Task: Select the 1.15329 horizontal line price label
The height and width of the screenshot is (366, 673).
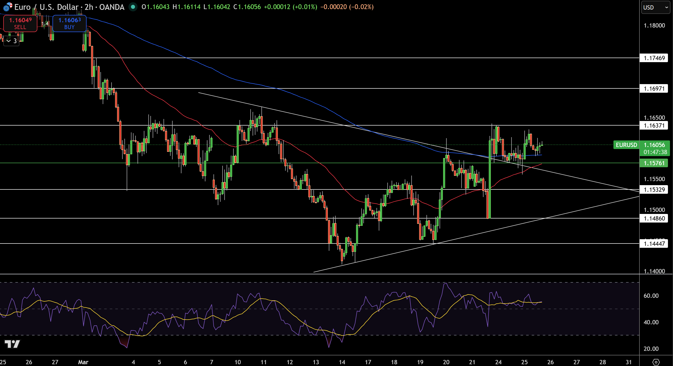Action: pos(654,189)
